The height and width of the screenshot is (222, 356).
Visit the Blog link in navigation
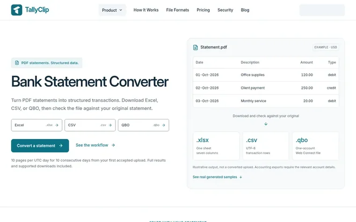pyautogui.click(x=245, y=10)
